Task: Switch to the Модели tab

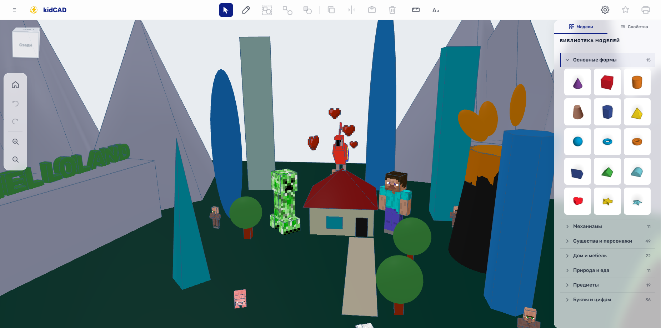Action: point(581,27)
